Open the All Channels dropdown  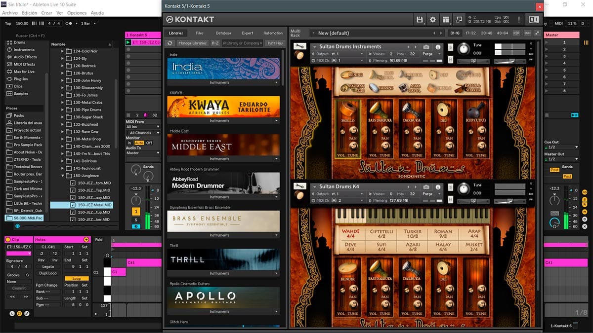143,133
